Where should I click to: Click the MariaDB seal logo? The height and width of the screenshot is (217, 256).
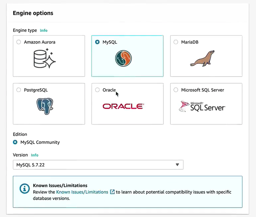coord(202,59)
